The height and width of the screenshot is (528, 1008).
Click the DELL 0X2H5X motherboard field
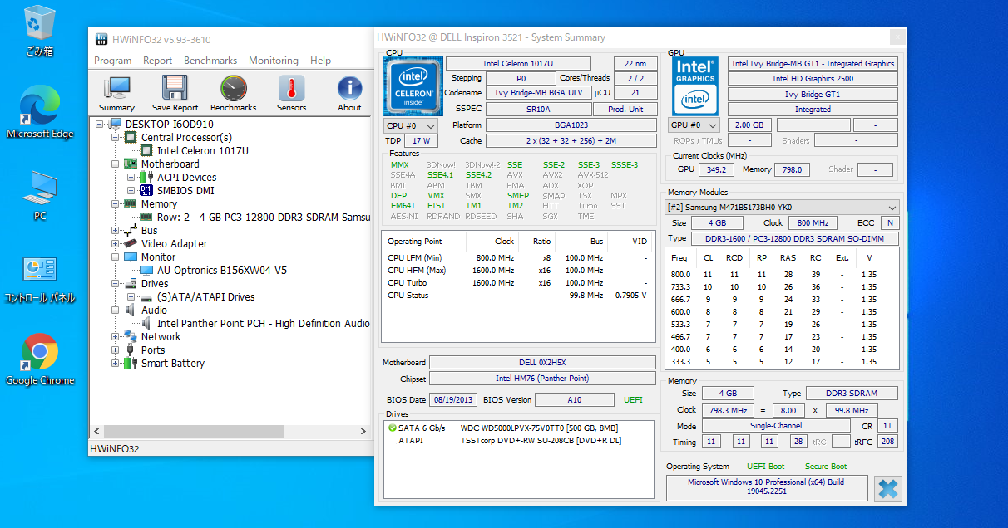tap(541, 363)
